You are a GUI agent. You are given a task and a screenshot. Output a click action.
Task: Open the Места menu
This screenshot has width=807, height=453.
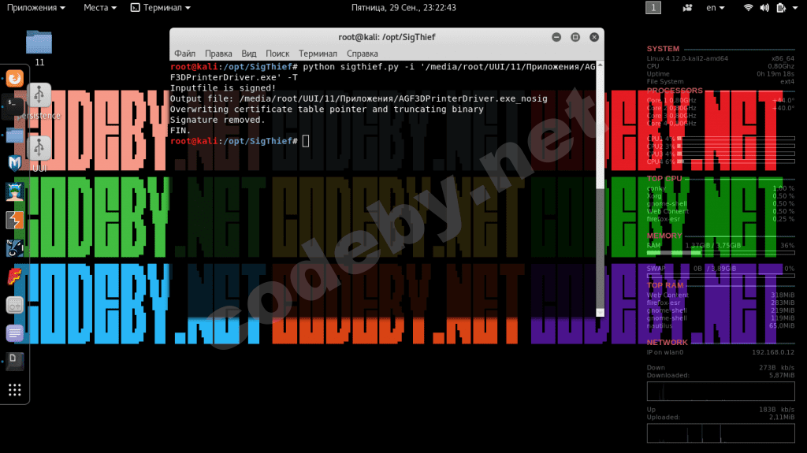pyautogui.click(x=100, y=8)
